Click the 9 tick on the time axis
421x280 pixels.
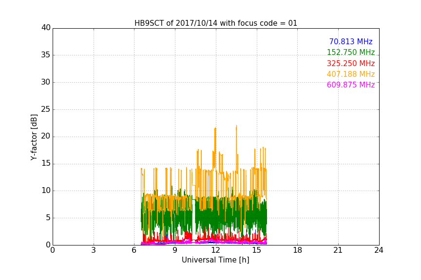175,250
